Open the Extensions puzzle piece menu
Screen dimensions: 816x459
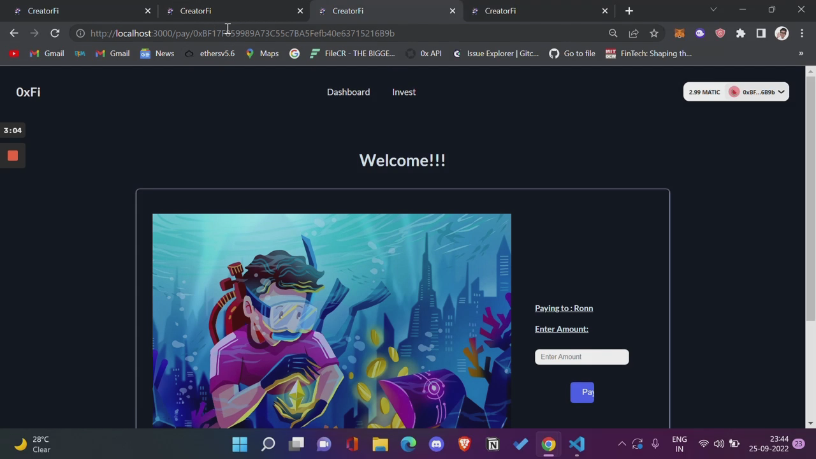[x=741, y=33]
